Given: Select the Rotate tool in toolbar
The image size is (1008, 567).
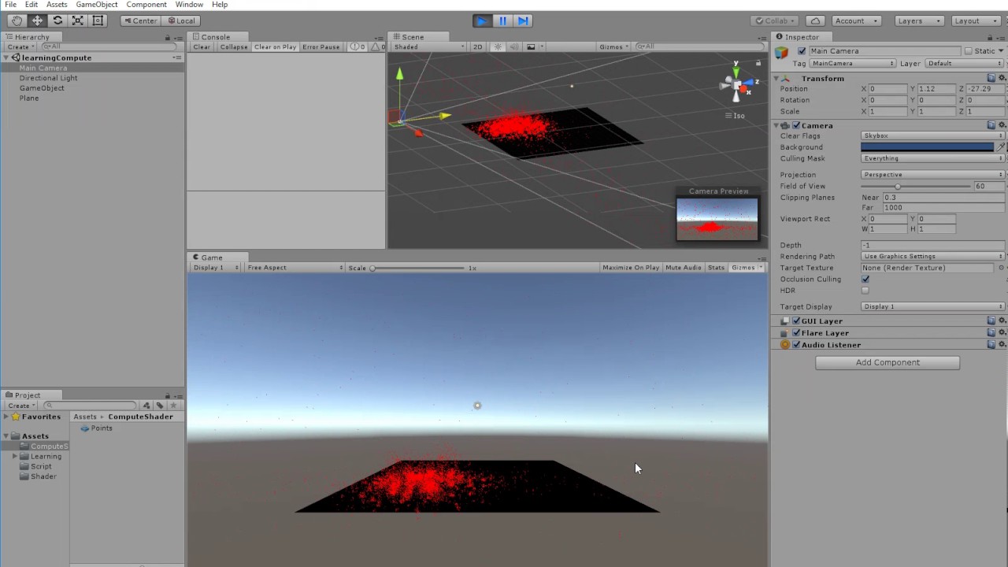Looking at the screenshot, I should (x=57, y=20).
